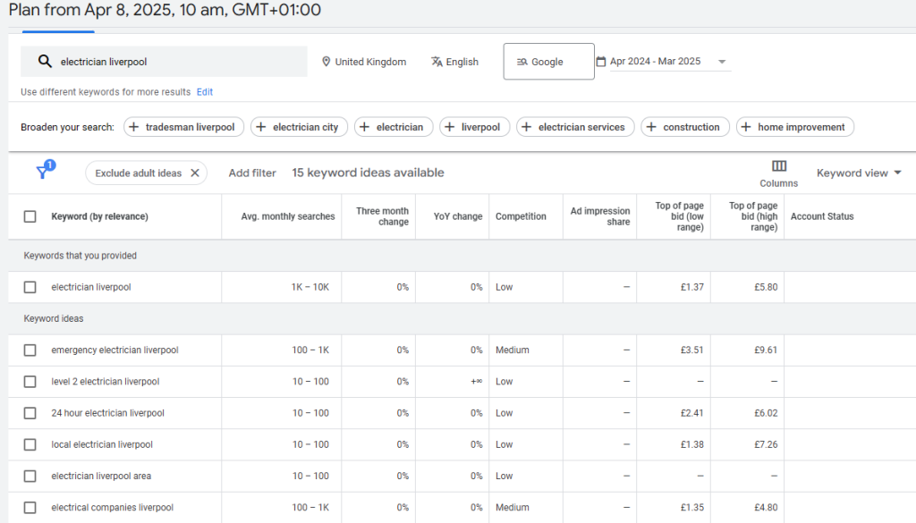This screenshot has height=523, width=916.
Task: Click the emergency electrician liverpool keyword text
Action: click(x=114, y=350)
